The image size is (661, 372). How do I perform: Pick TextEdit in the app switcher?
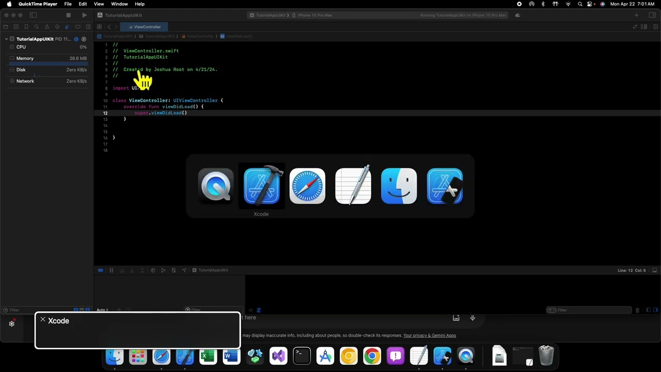353,185
